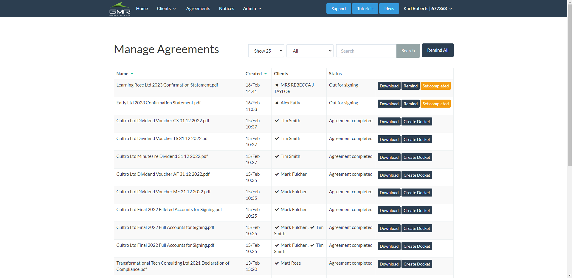Click the GMR Accountants logo
The width and height of the screenshot is (572, 278).
pyautogui.click(x=120, y=9)
